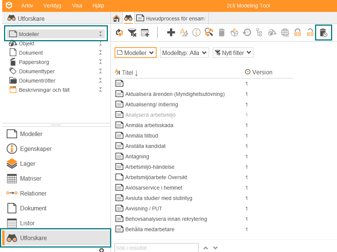Click the trash with clock icon

[324, 33]
